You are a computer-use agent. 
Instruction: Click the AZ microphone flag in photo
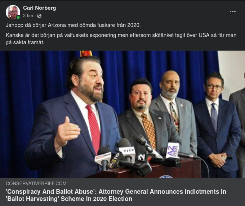coord(173,151)
